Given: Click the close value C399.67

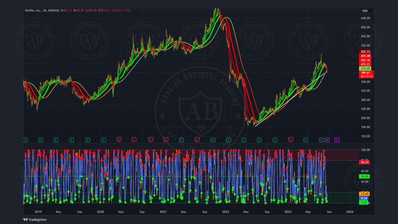Looking at the screenshot, I should (x=104, y=10).
